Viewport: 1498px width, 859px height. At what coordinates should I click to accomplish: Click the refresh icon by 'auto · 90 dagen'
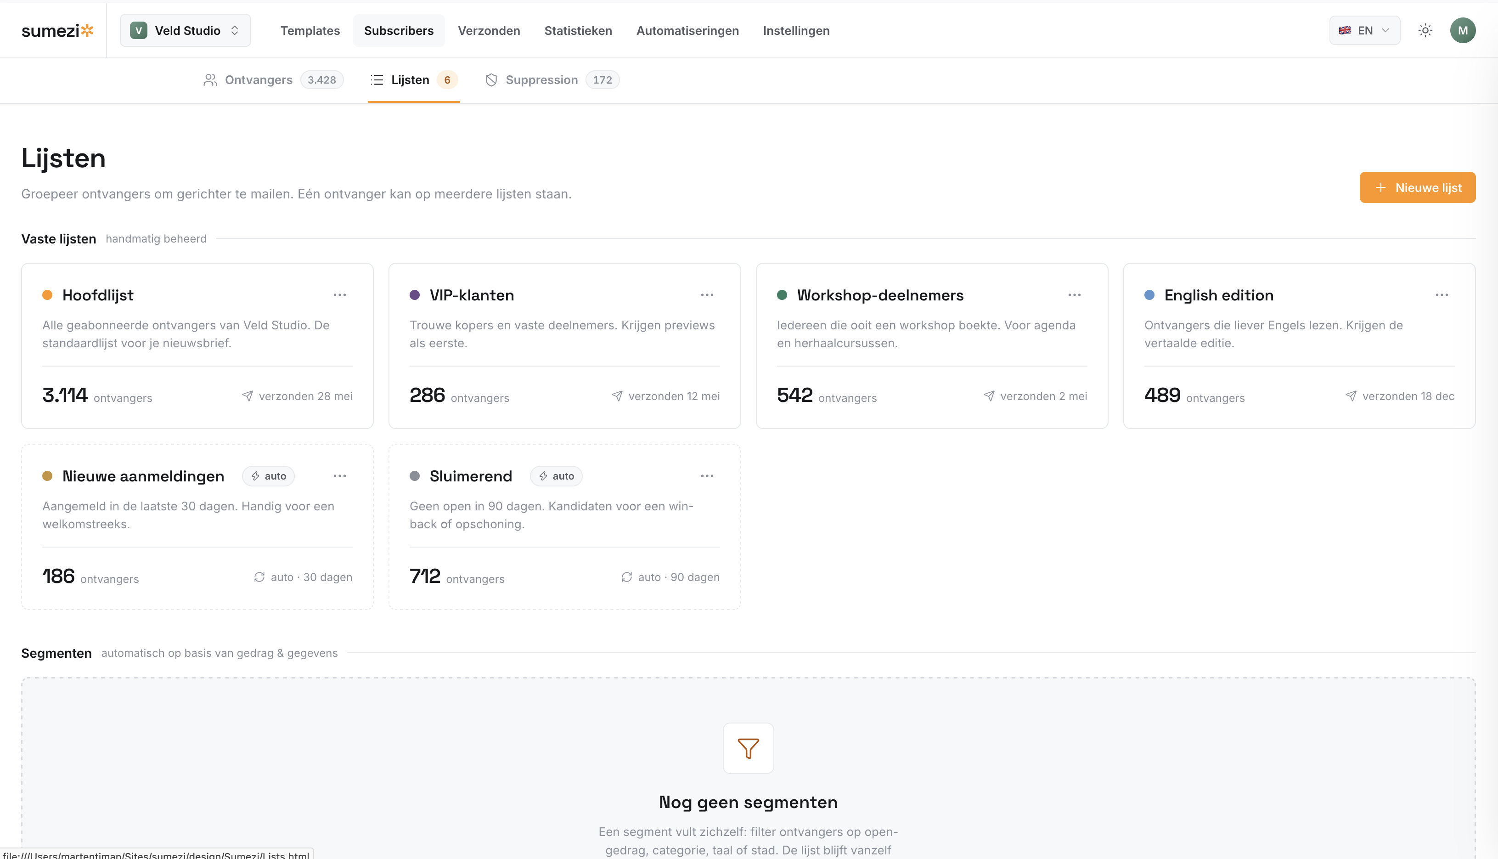(x=627, y=577)
